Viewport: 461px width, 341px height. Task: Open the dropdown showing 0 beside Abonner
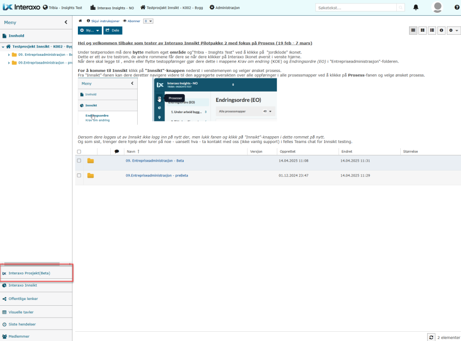(148, 21)
